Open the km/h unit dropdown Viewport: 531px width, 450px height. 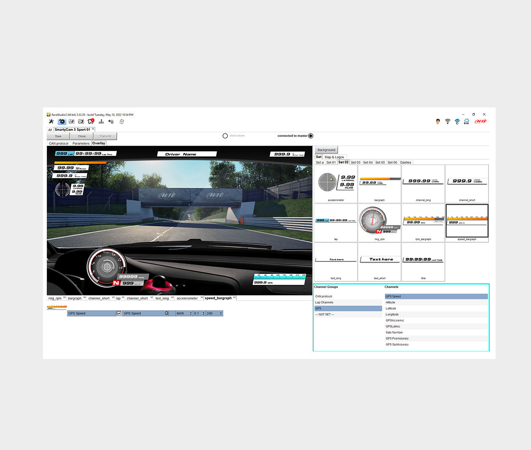[184, 313]
